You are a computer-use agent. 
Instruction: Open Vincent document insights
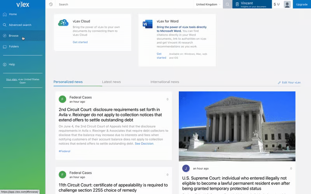pos(252,4)
